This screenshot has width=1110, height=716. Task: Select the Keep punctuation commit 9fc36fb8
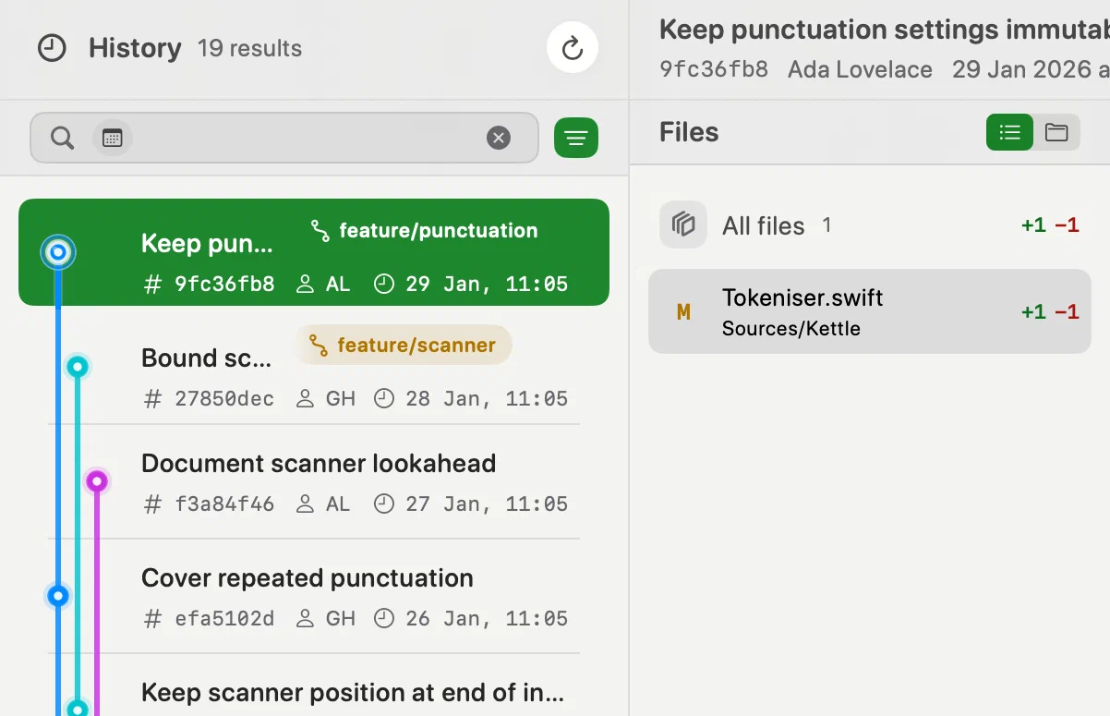(314, 252)
